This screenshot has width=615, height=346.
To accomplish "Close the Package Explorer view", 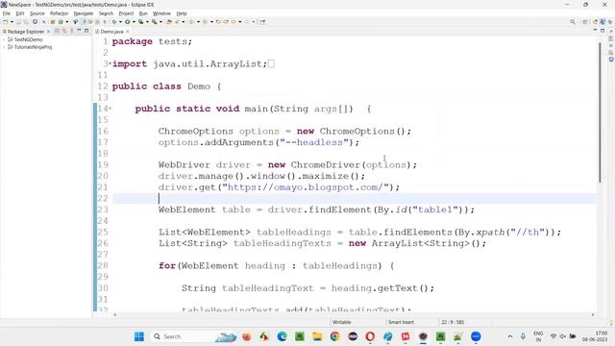I will (x=49, y=32).
